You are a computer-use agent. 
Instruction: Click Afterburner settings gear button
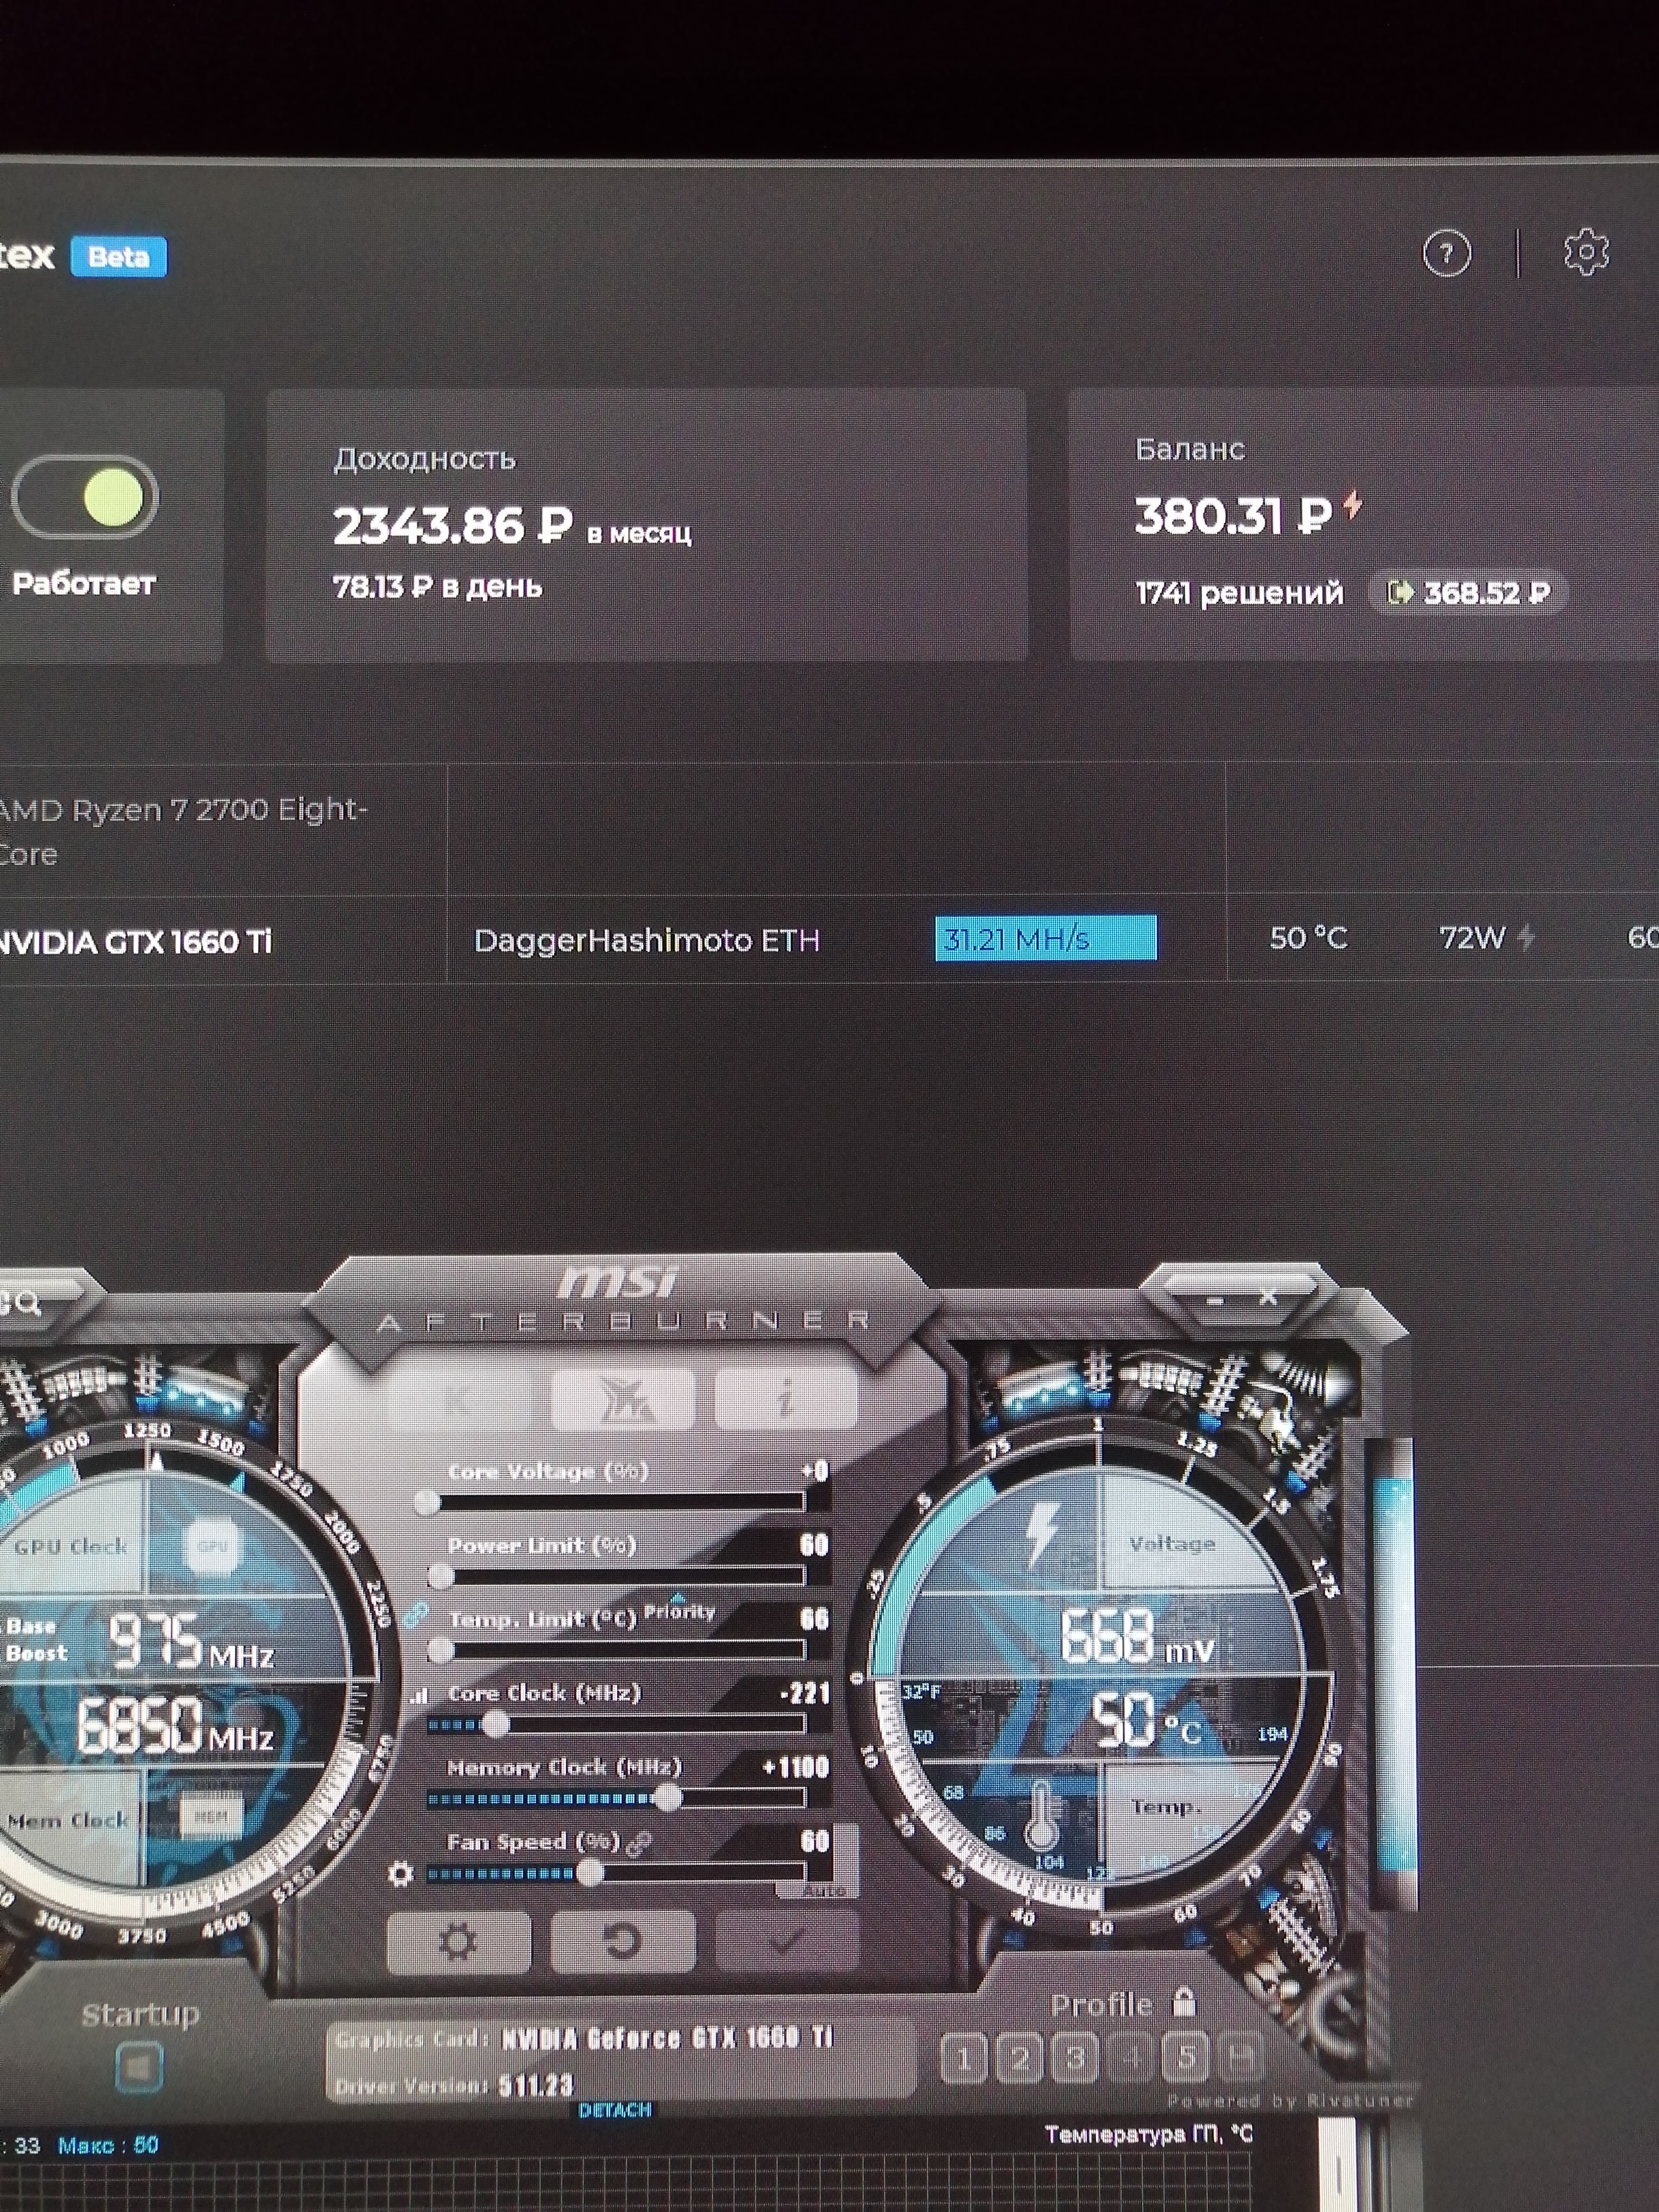(x=458, y=1942)
